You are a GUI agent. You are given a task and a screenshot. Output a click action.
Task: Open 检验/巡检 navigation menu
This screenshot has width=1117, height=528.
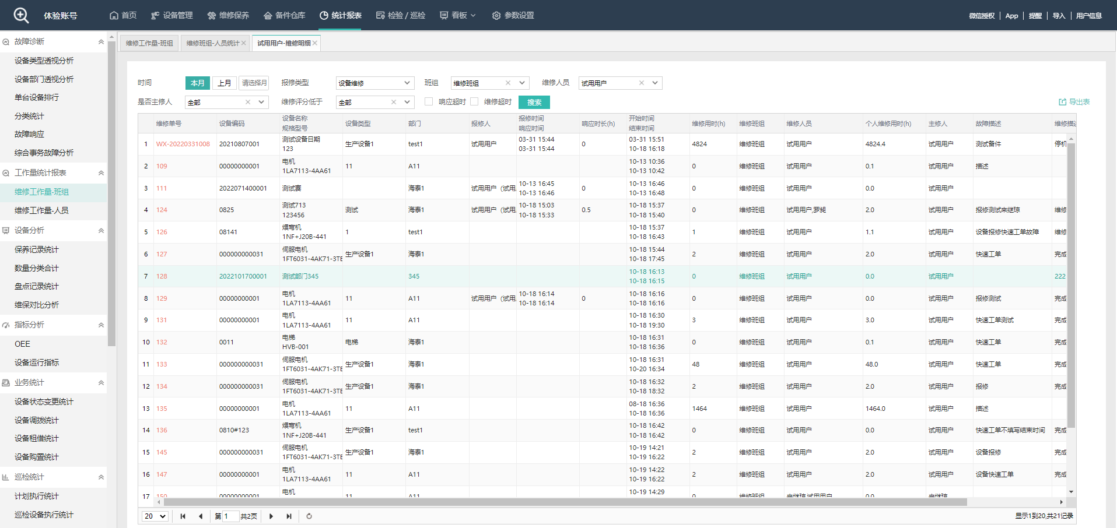[401, 15]
